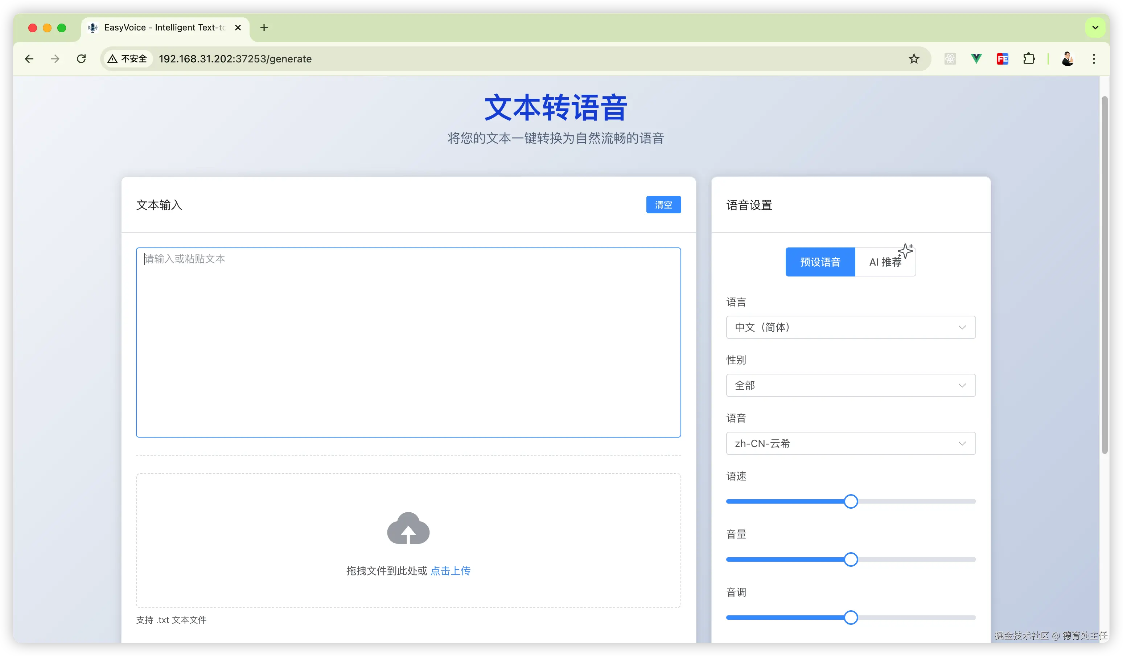Open the profile avatar menu
1123x656 pixels.
coord(1068,59)
